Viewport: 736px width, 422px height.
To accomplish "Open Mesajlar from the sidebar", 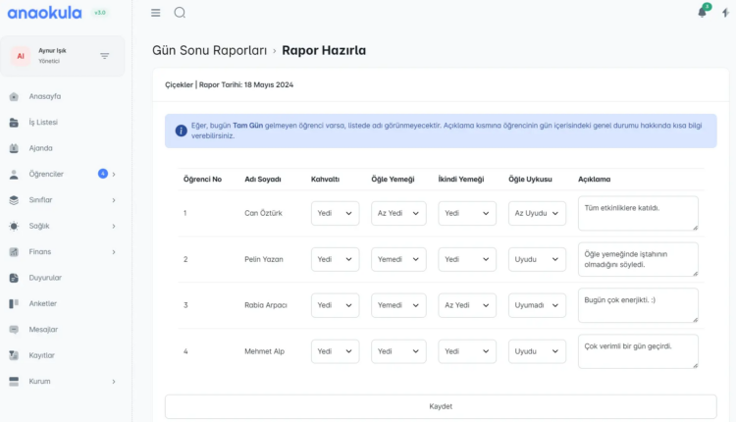I will pos(43,329).
